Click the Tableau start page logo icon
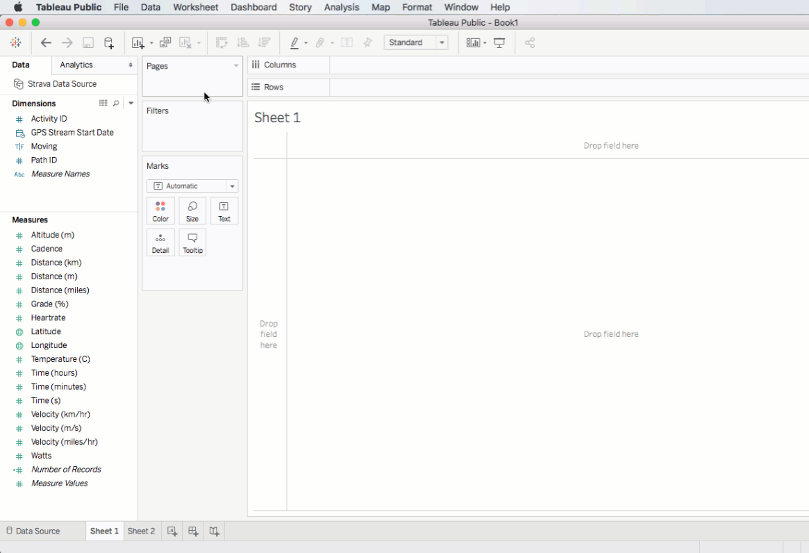809x553 pixels. (x=15, y=43)
